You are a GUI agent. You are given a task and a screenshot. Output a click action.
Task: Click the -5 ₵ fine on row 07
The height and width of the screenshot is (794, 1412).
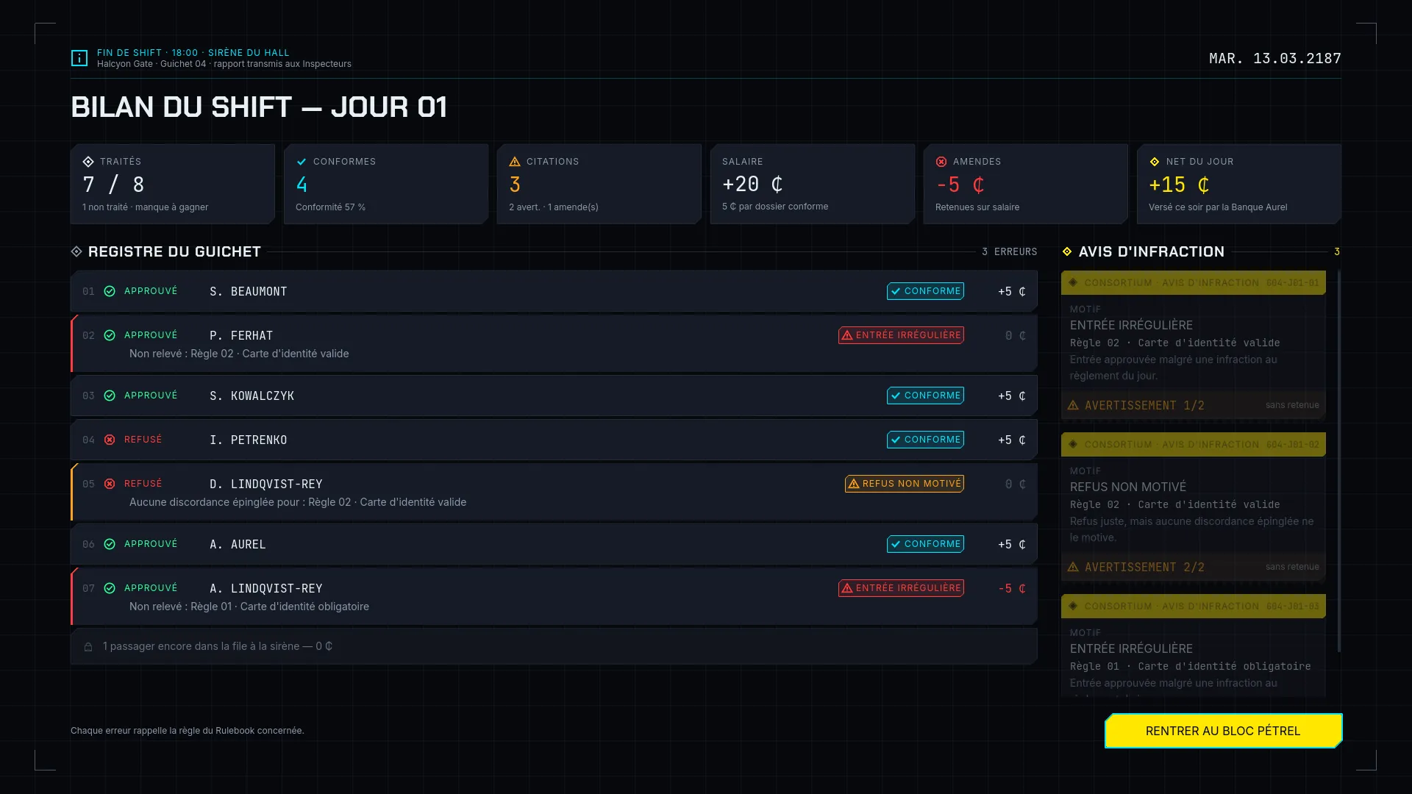pyautogui.click(x=1012, y=588)
